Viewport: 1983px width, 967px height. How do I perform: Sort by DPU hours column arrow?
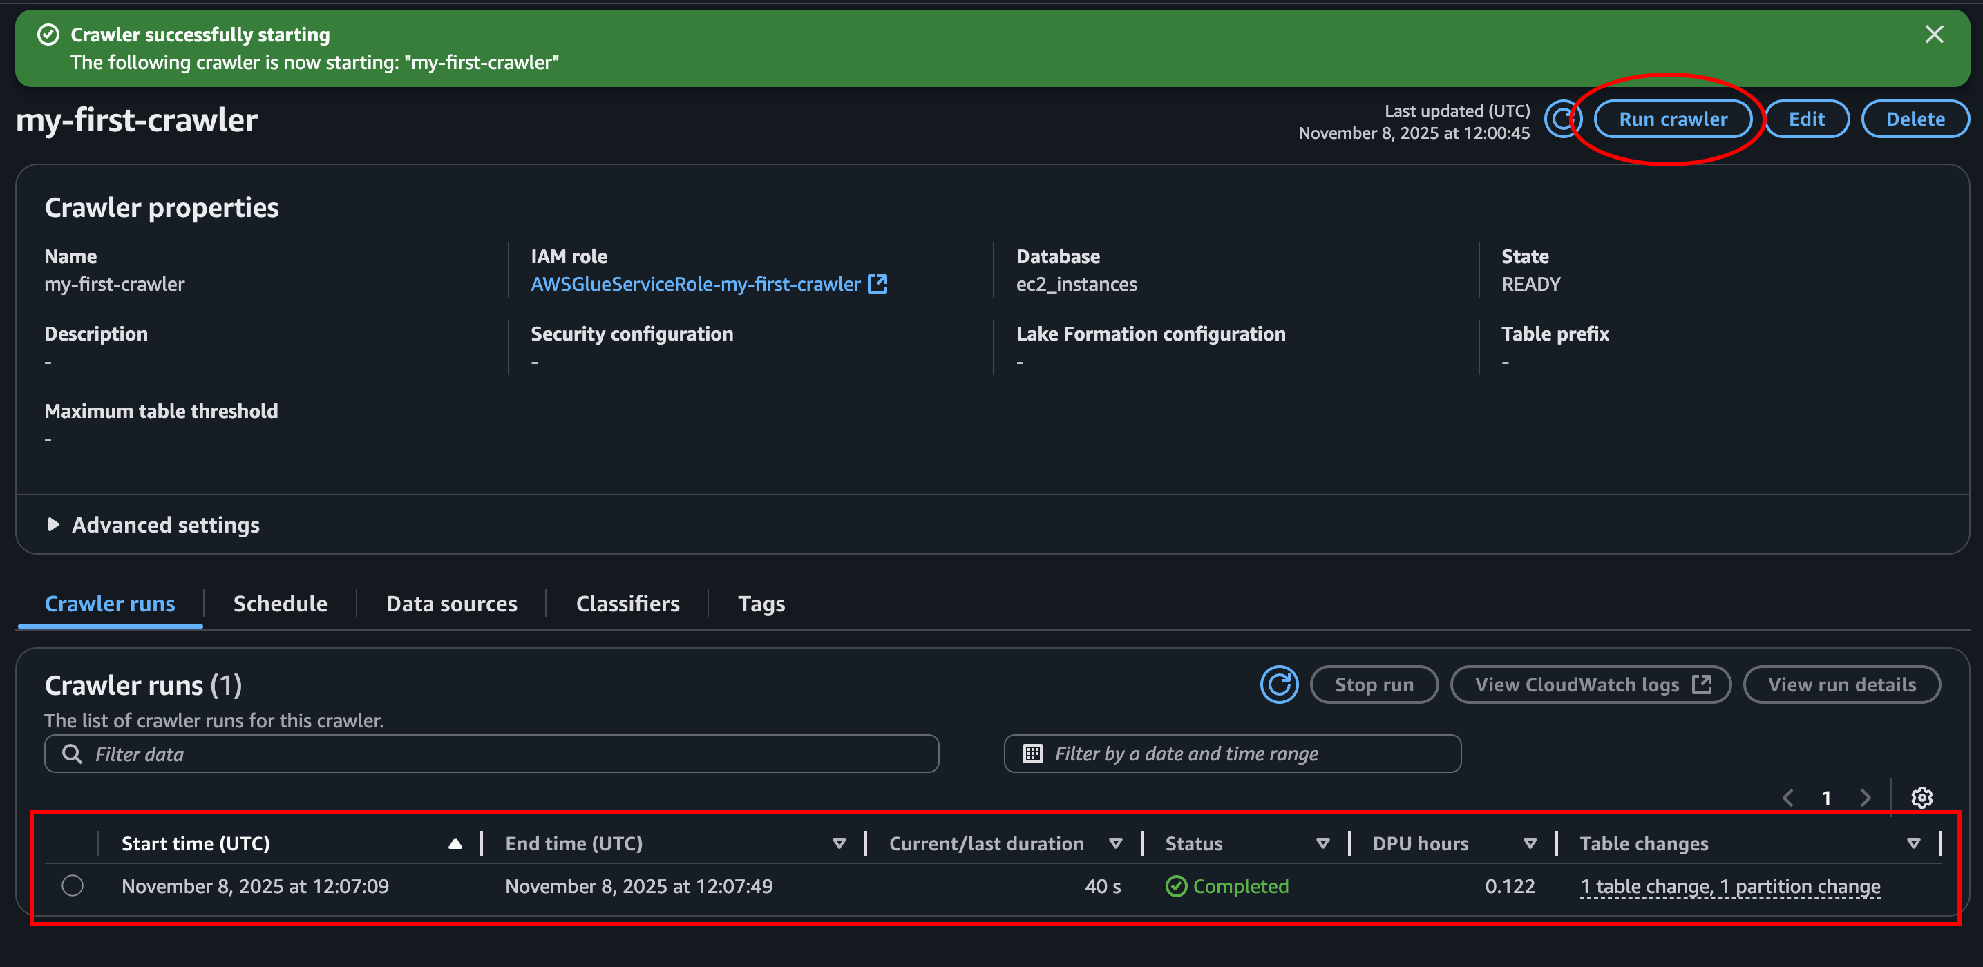1530,843
